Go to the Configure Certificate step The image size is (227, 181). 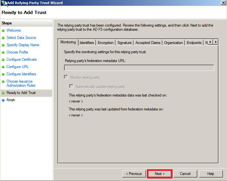tap(22, 59)
